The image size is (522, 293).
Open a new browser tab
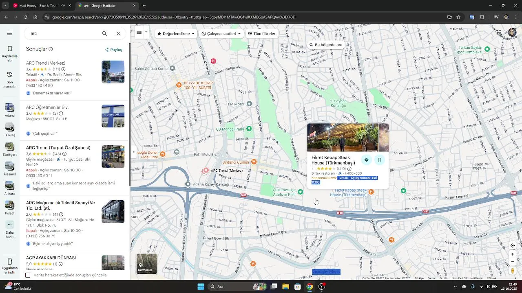[x=144, y=6]
